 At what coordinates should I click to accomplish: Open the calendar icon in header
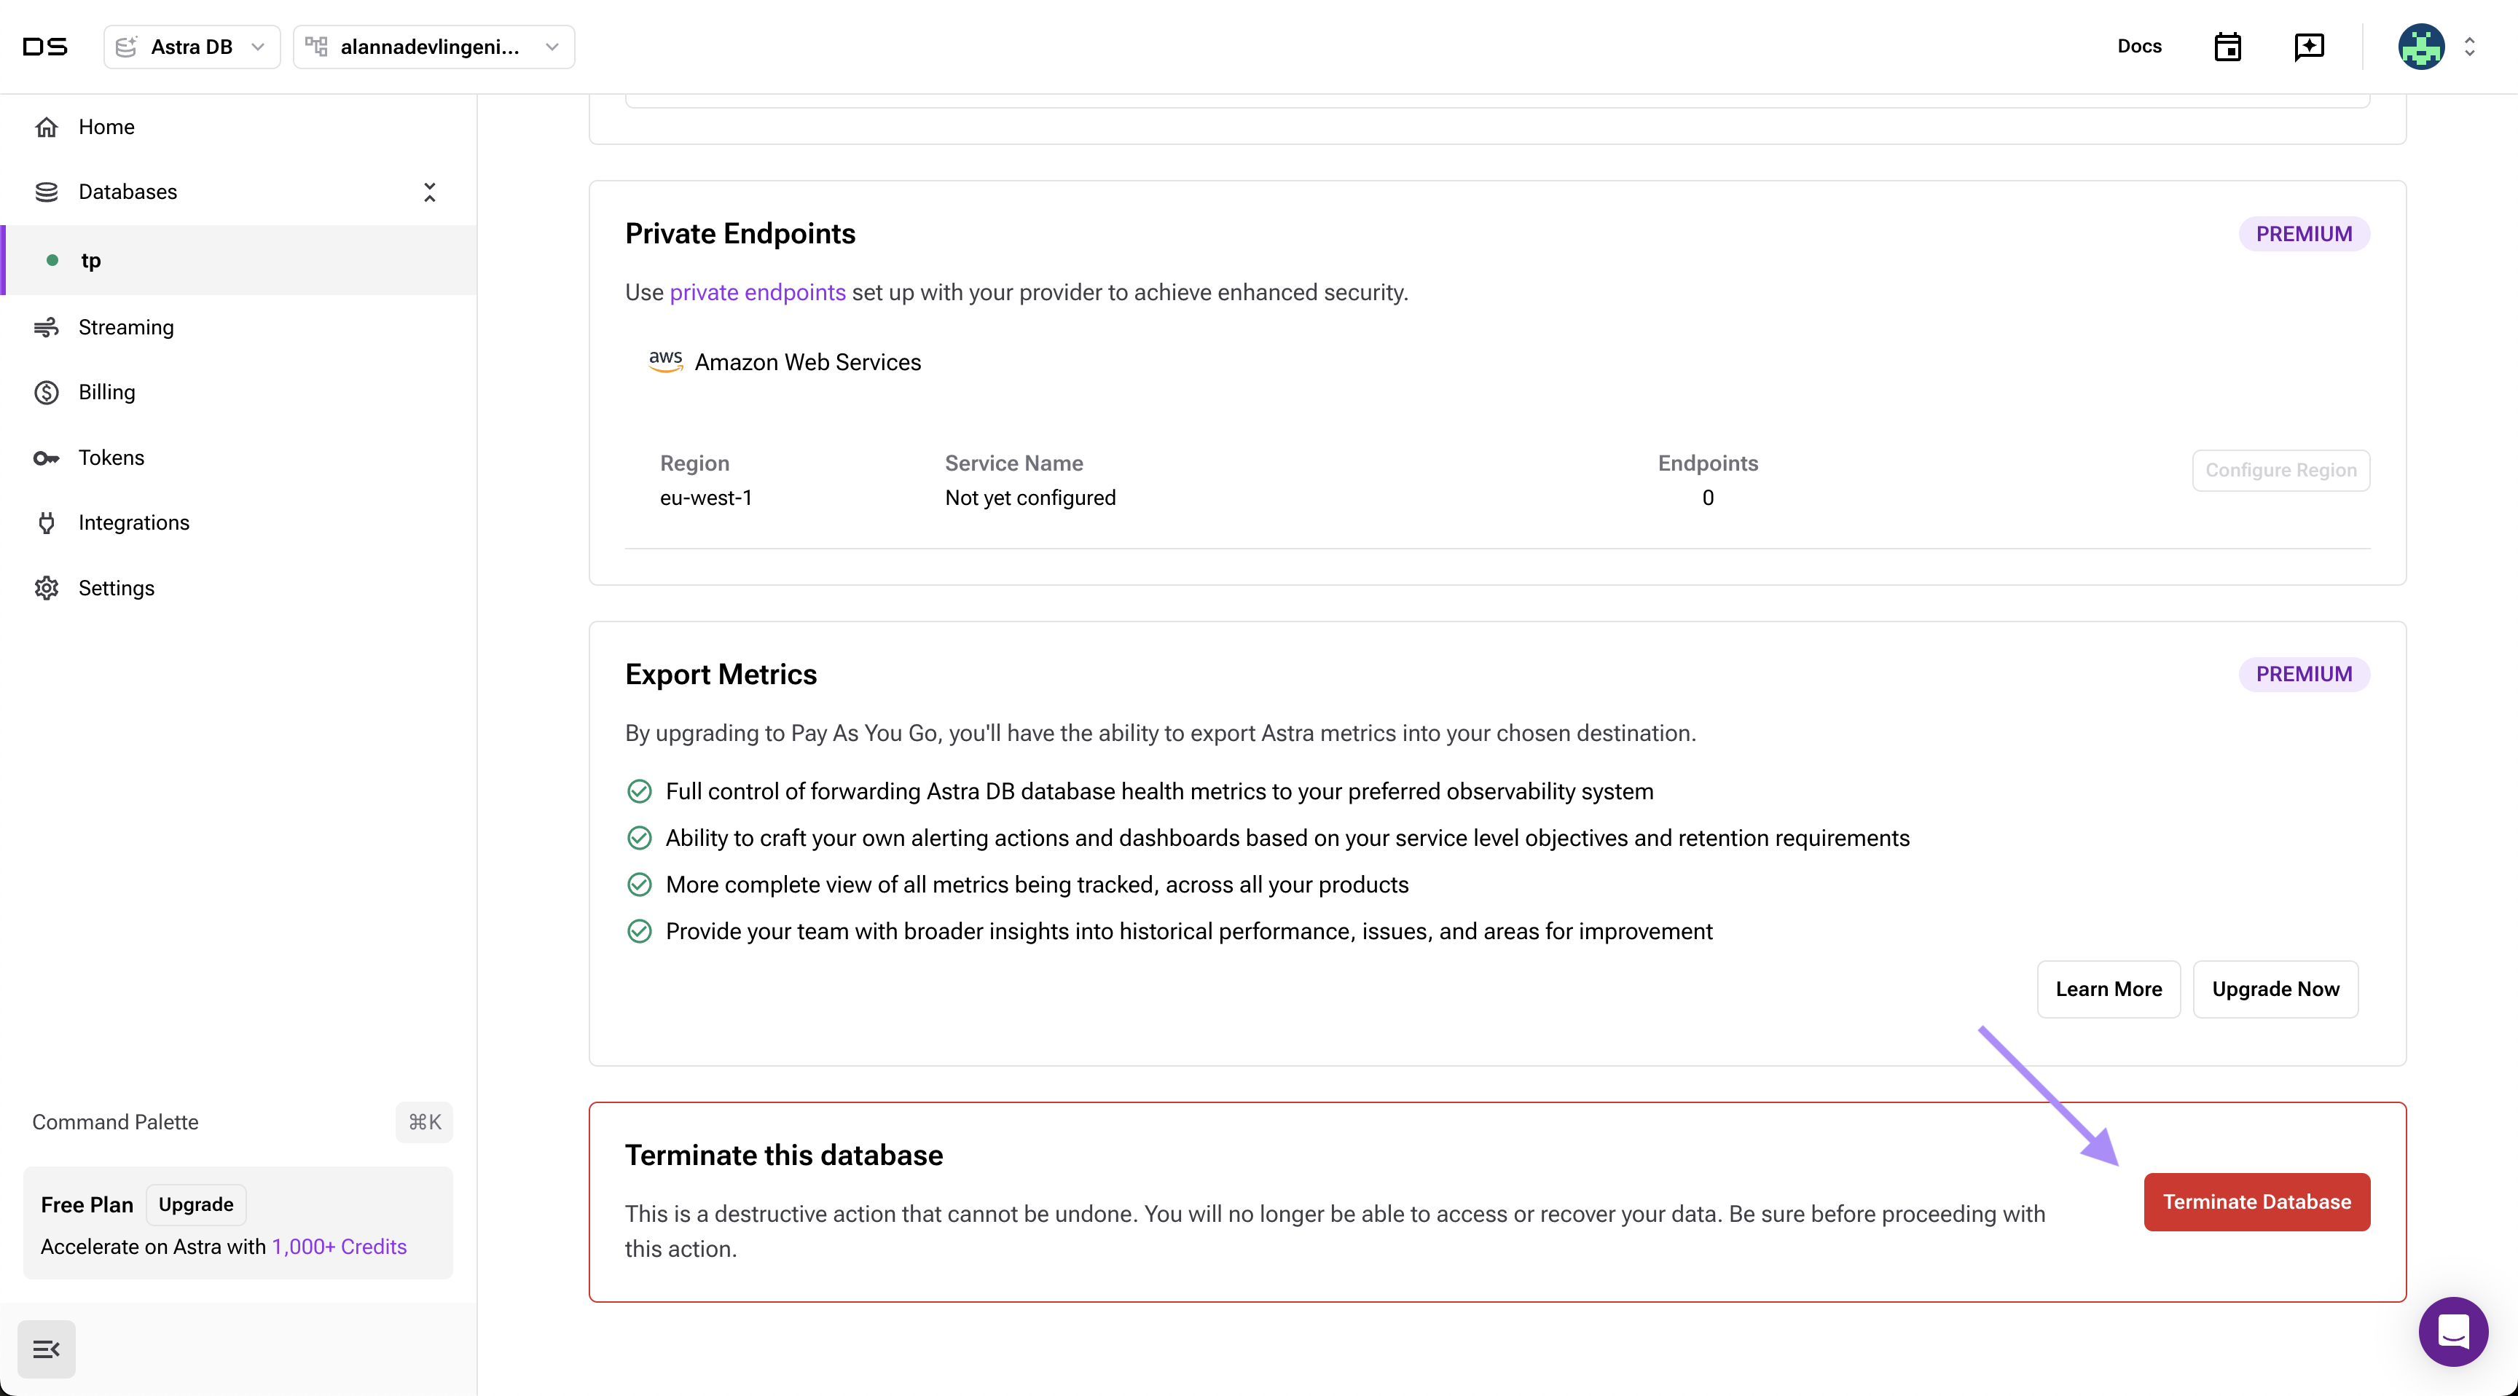[x=2228, y=47]
